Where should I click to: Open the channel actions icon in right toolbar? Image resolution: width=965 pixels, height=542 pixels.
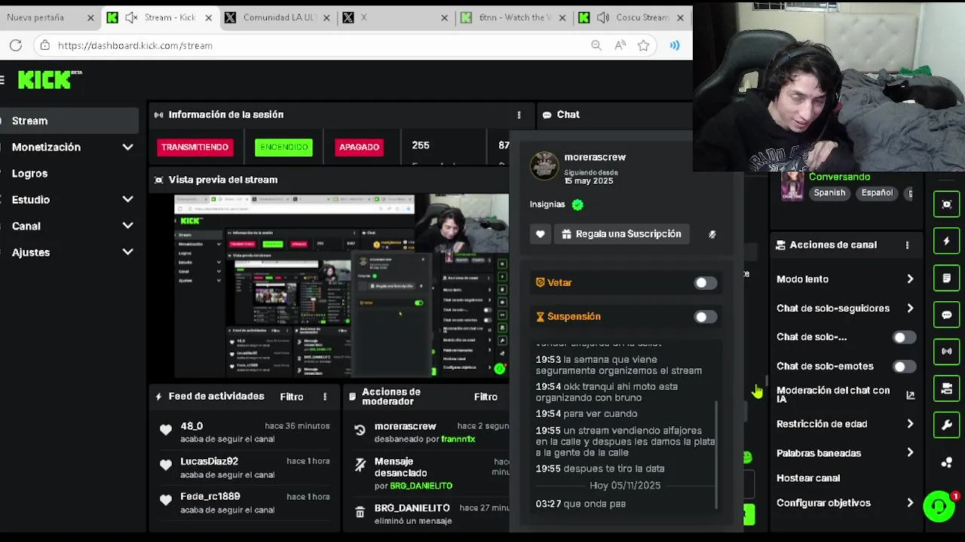click(947, 388)
